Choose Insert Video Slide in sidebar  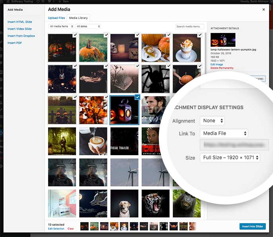pos(19,29)
